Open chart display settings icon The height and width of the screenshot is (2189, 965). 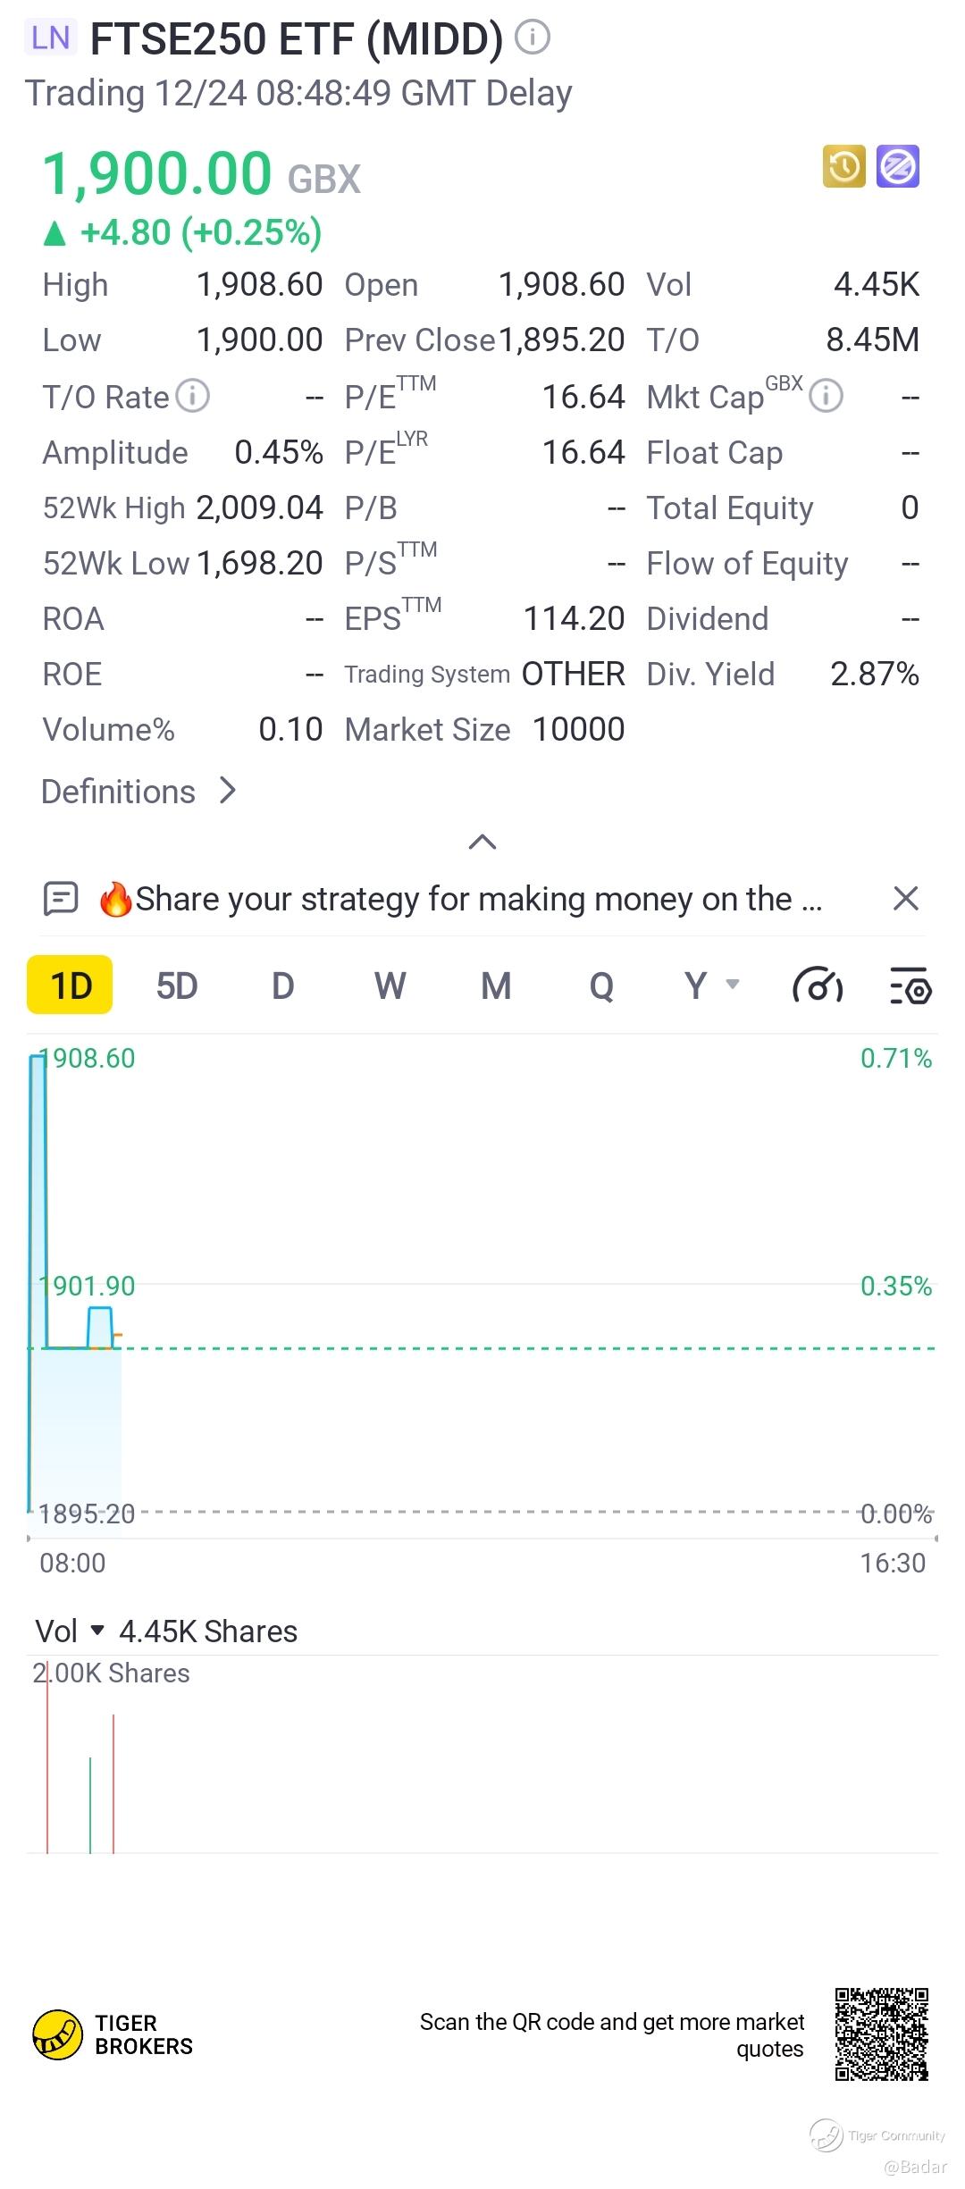pos(910,986)
